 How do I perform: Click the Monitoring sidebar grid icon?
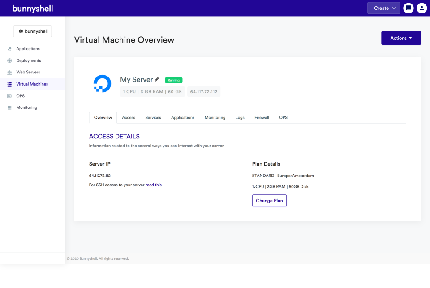pos(9,107)
